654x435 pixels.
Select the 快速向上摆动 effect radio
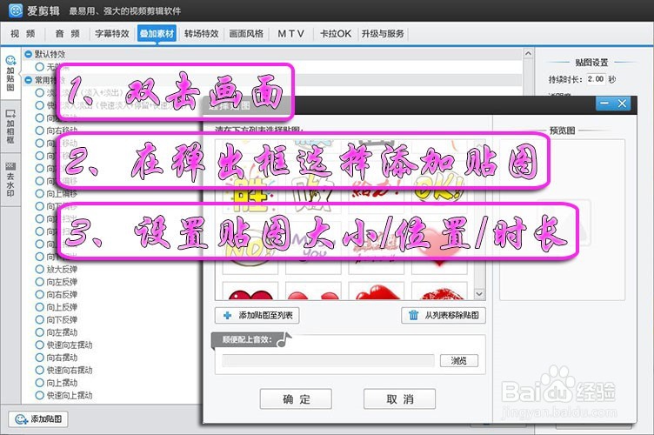pos(40,395)
